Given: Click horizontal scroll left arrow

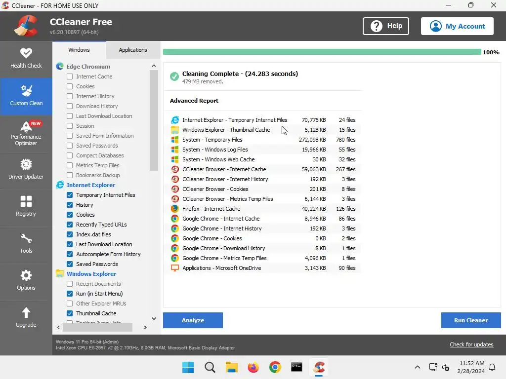Looking at the screenshot, I should point(58,328).
